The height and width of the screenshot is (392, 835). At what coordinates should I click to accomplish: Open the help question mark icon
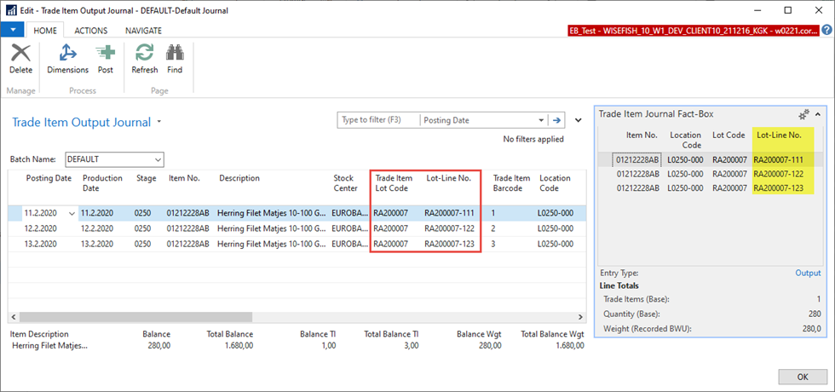coord(826,30)
